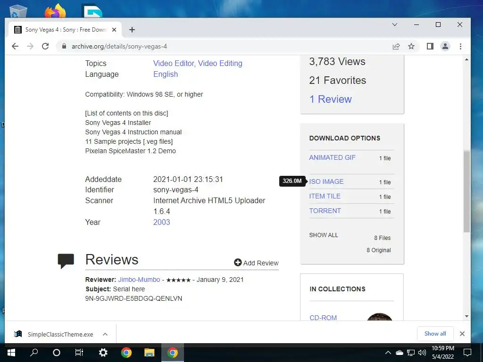483x362 pixels.
Task: Open OneDrive cloud tray icon
Action: [x=399, y=353]
